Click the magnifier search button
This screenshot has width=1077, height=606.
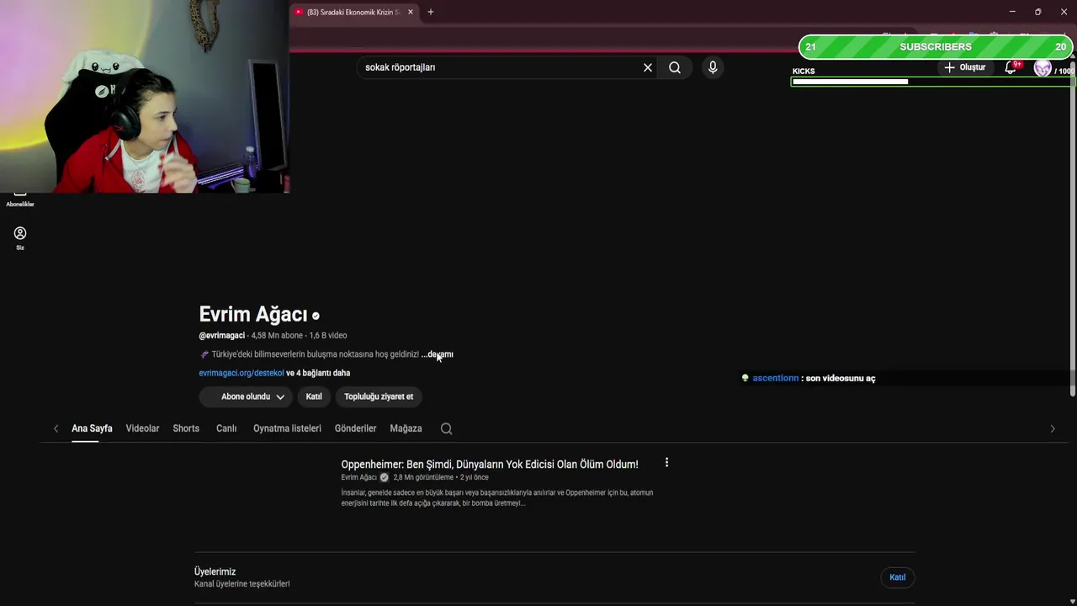click(x=675, y=67)
